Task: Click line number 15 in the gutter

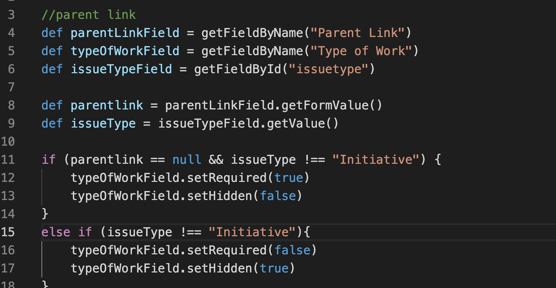Action: click(x=8, y=232)
